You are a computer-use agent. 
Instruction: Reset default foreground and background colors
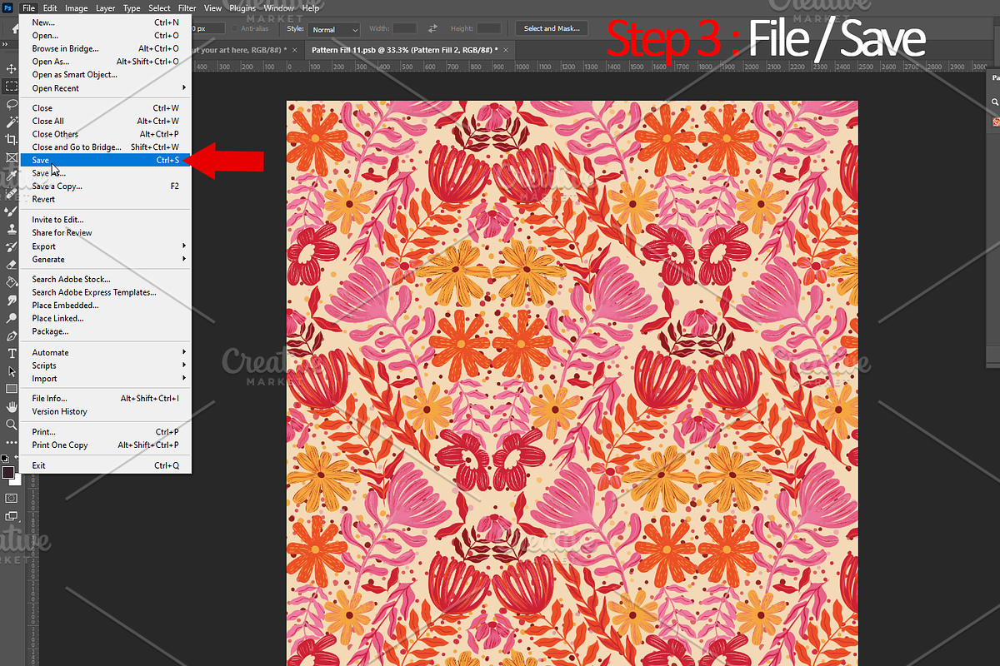[5, 458]
